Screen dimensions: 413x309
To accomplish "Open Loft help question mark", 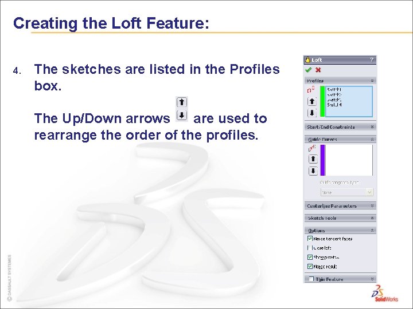I will pos(372,60).
